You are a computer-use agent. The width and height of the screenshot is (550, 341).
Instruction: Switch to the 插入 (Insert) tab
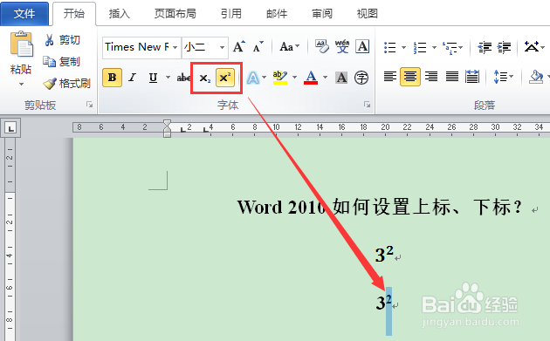tap(119, 14)
